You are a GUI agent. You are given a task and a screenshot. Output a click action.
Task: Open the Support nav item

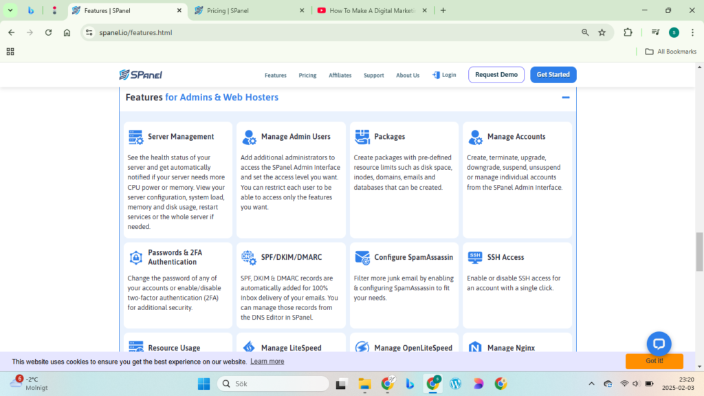(373, 76)
